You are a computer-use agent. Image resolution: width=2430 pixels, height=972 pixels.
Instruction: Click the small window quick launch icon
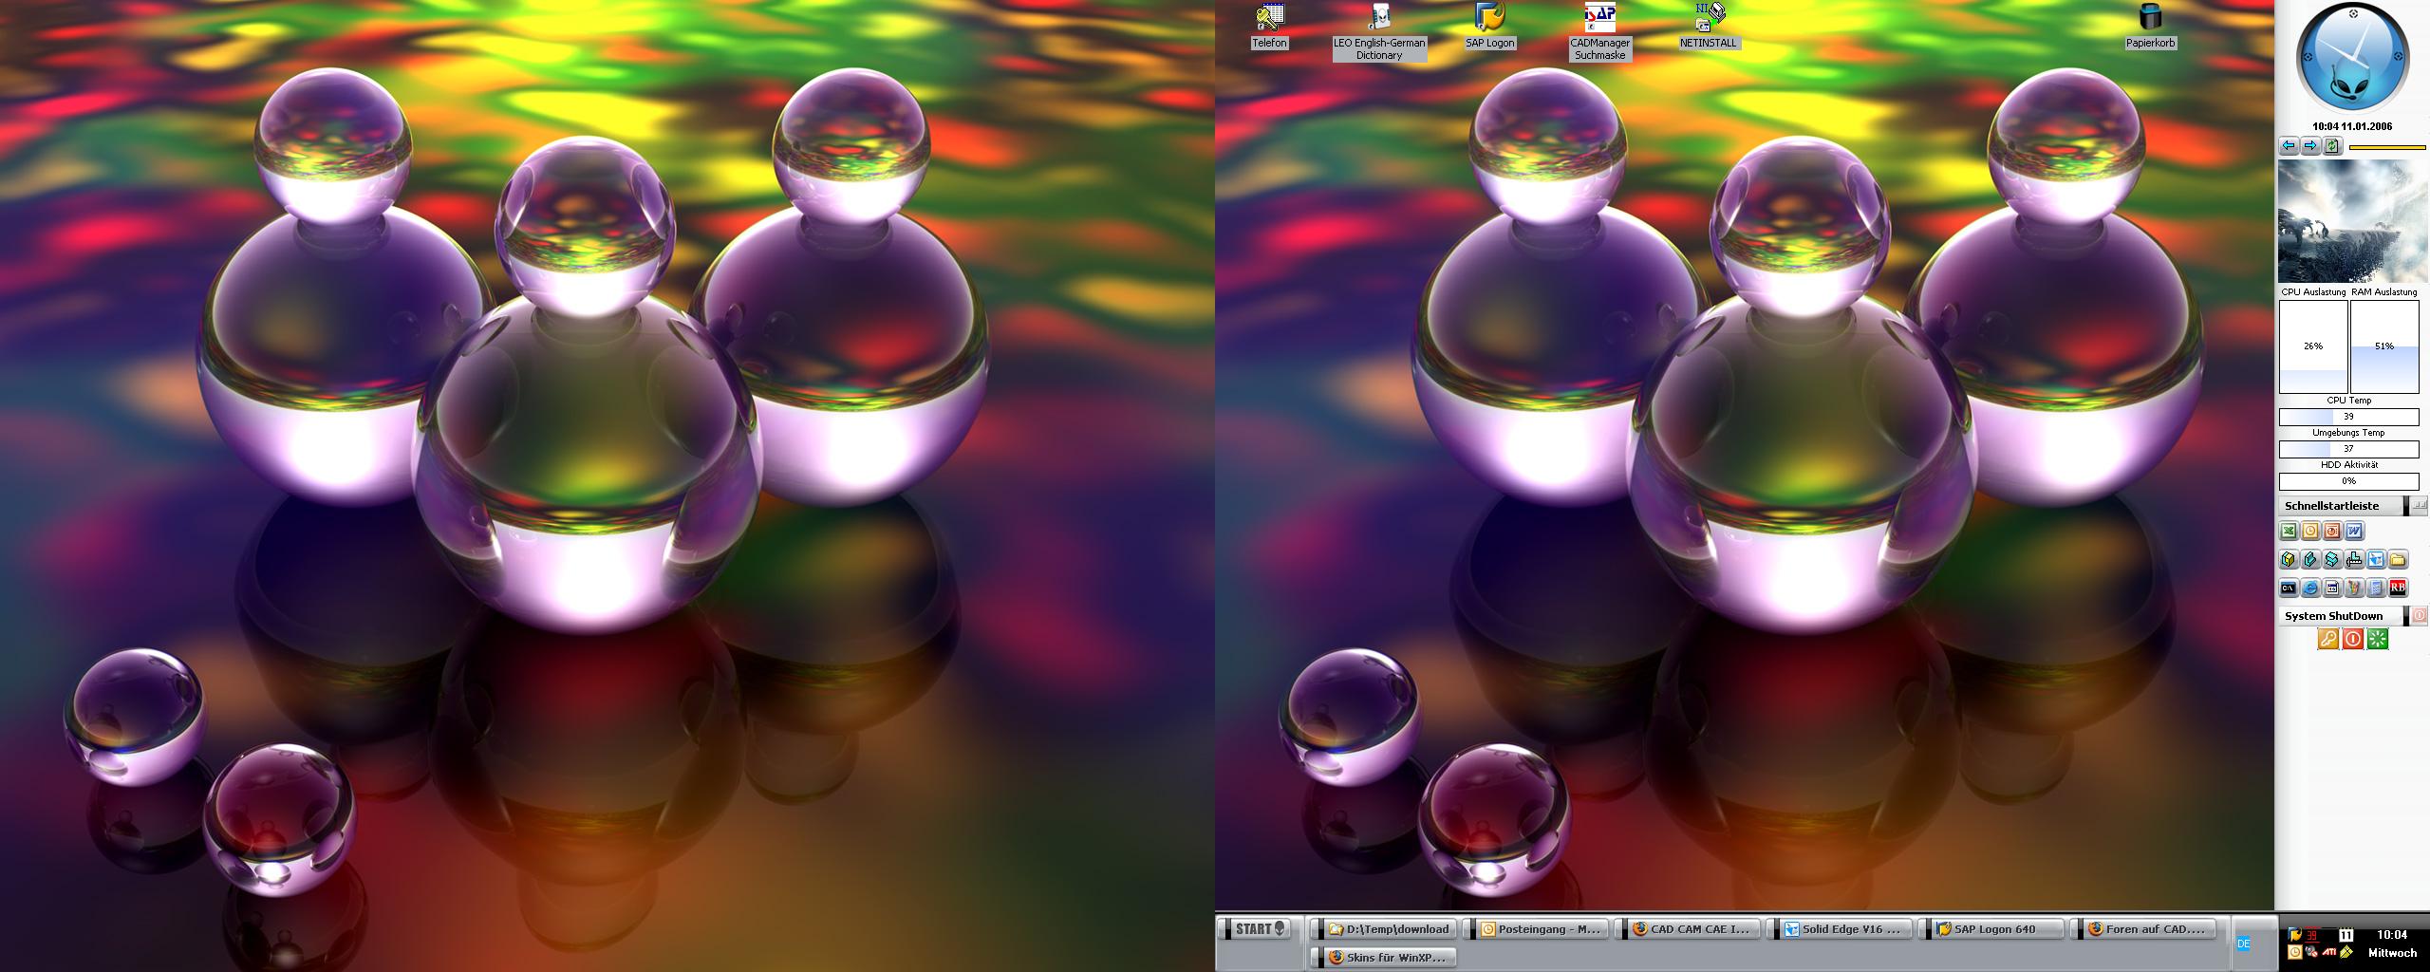(2332, 588)
